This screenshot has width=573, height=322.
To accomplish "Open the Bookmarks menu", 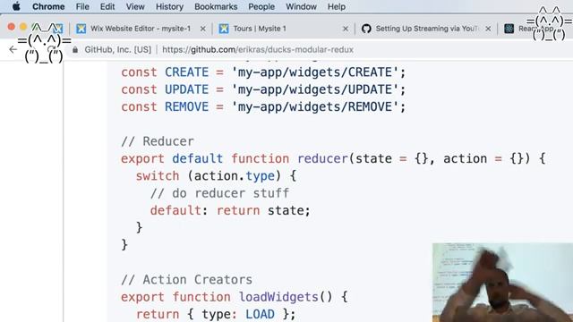I will (x=216, y=6).
